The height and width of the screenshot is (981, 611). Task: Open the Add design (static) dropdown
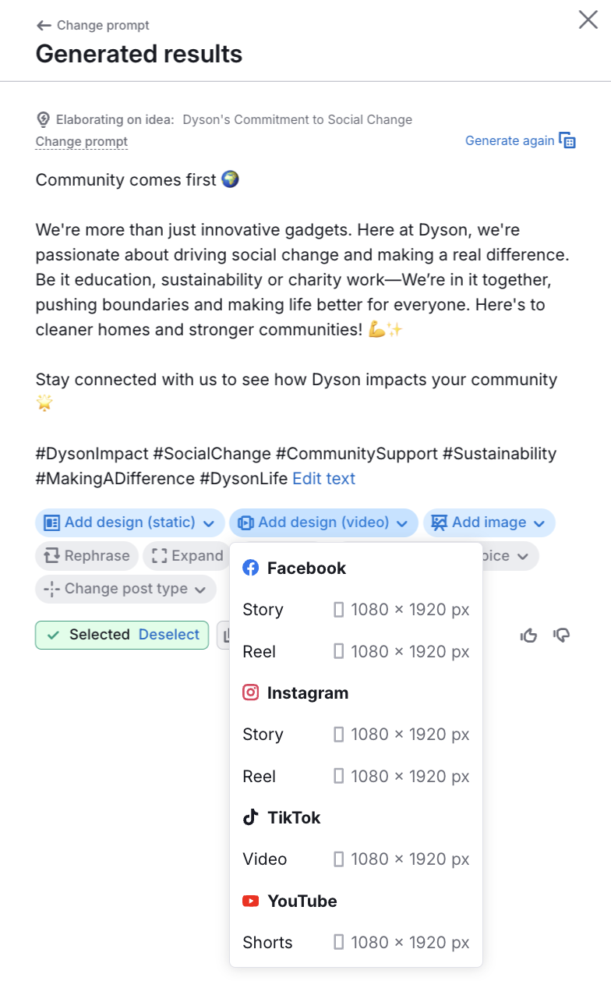pyautogui.click(x=129, y=522)
